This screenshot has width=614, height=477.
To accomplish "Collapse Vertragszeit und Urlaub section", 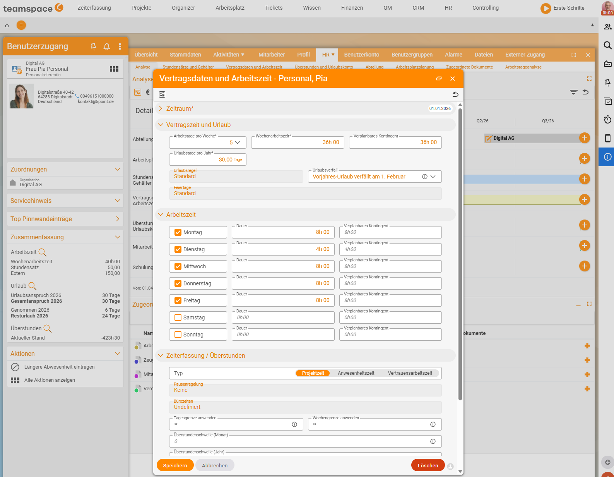I will [161, 125].
